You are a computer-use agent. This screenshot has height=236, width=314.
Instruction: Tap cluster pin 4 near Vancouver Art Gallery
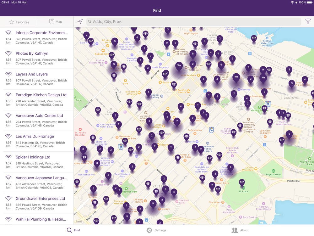[x=149, y=93]
